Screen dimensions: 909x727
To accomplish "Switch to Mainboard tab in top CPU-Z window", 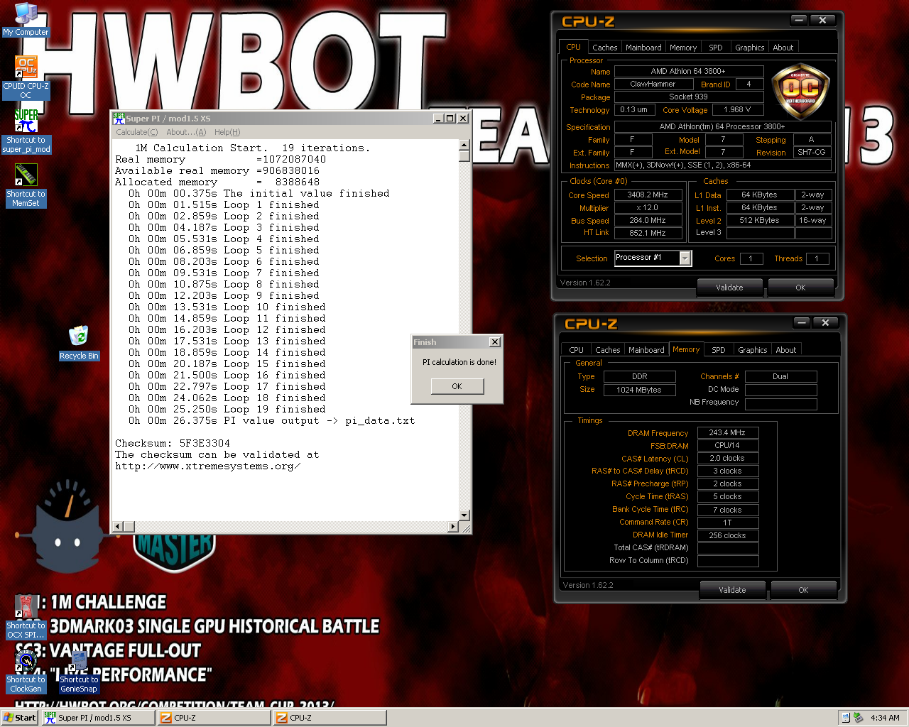I will tap(643, 48).
